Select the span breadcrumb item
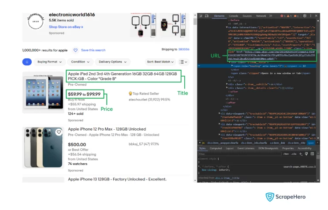The height and width of the screenshot is (210, 328). tap(311, 143)
